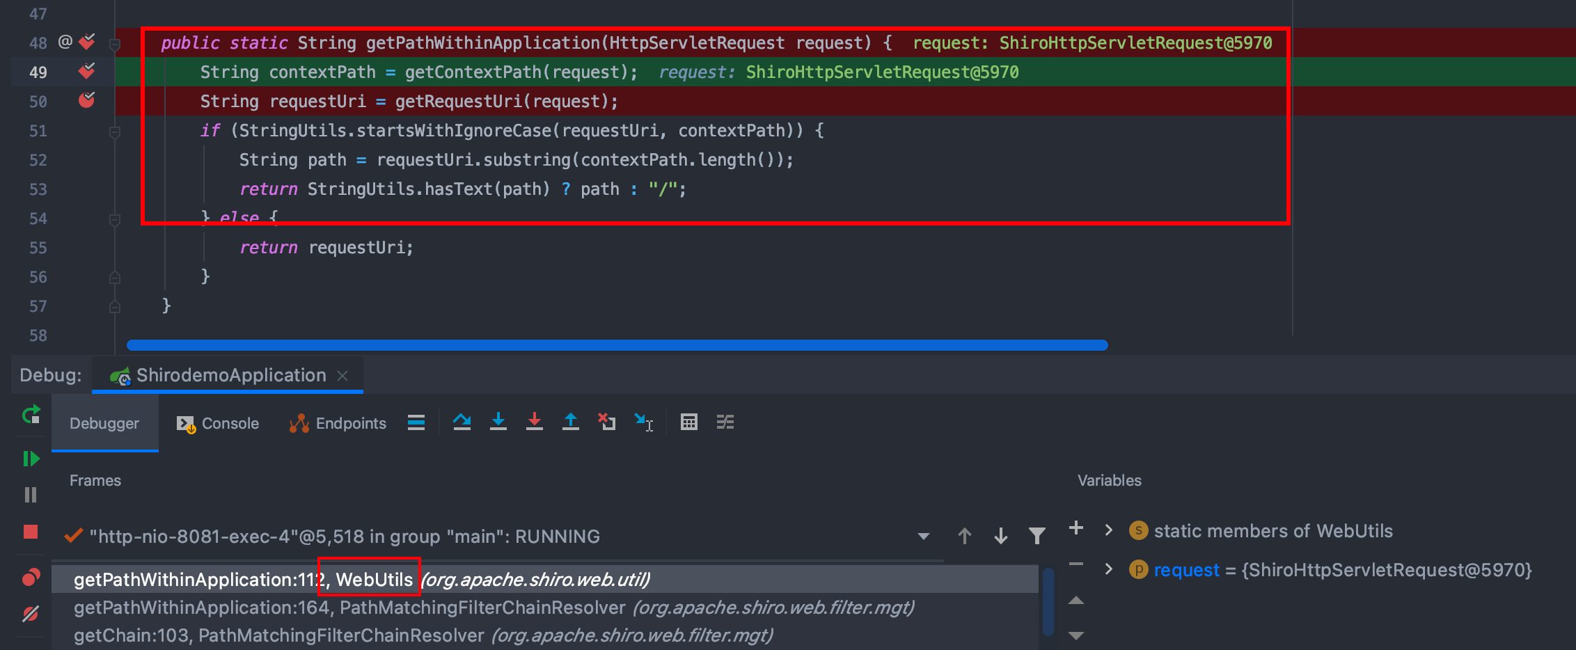This screenshot has height=650, width=1576.
Task: Click the Step Into icon
Action: (498, 422)
